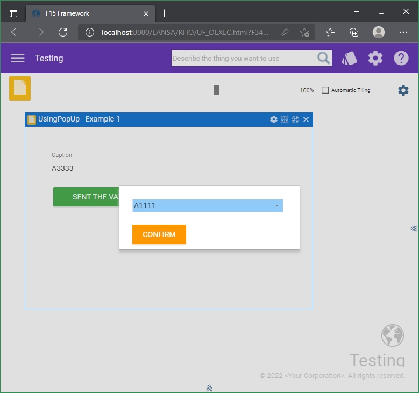Screen dimensions: 419x393
Task: Expand the side panel with double chevron
Action: 414,228
